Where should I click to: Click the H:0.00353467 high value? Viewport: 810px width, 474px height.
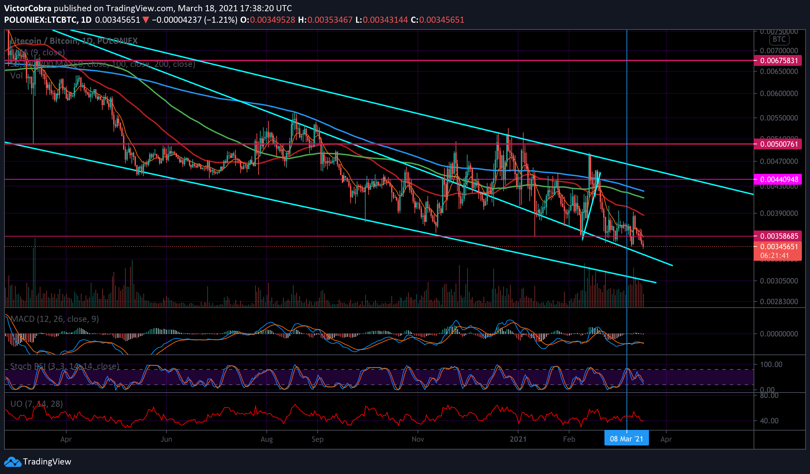point(325,20)
